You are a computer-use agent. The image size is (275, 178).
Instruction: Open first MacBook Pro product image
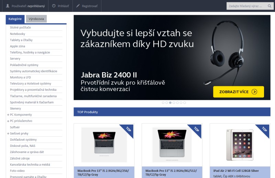point(104,145)
